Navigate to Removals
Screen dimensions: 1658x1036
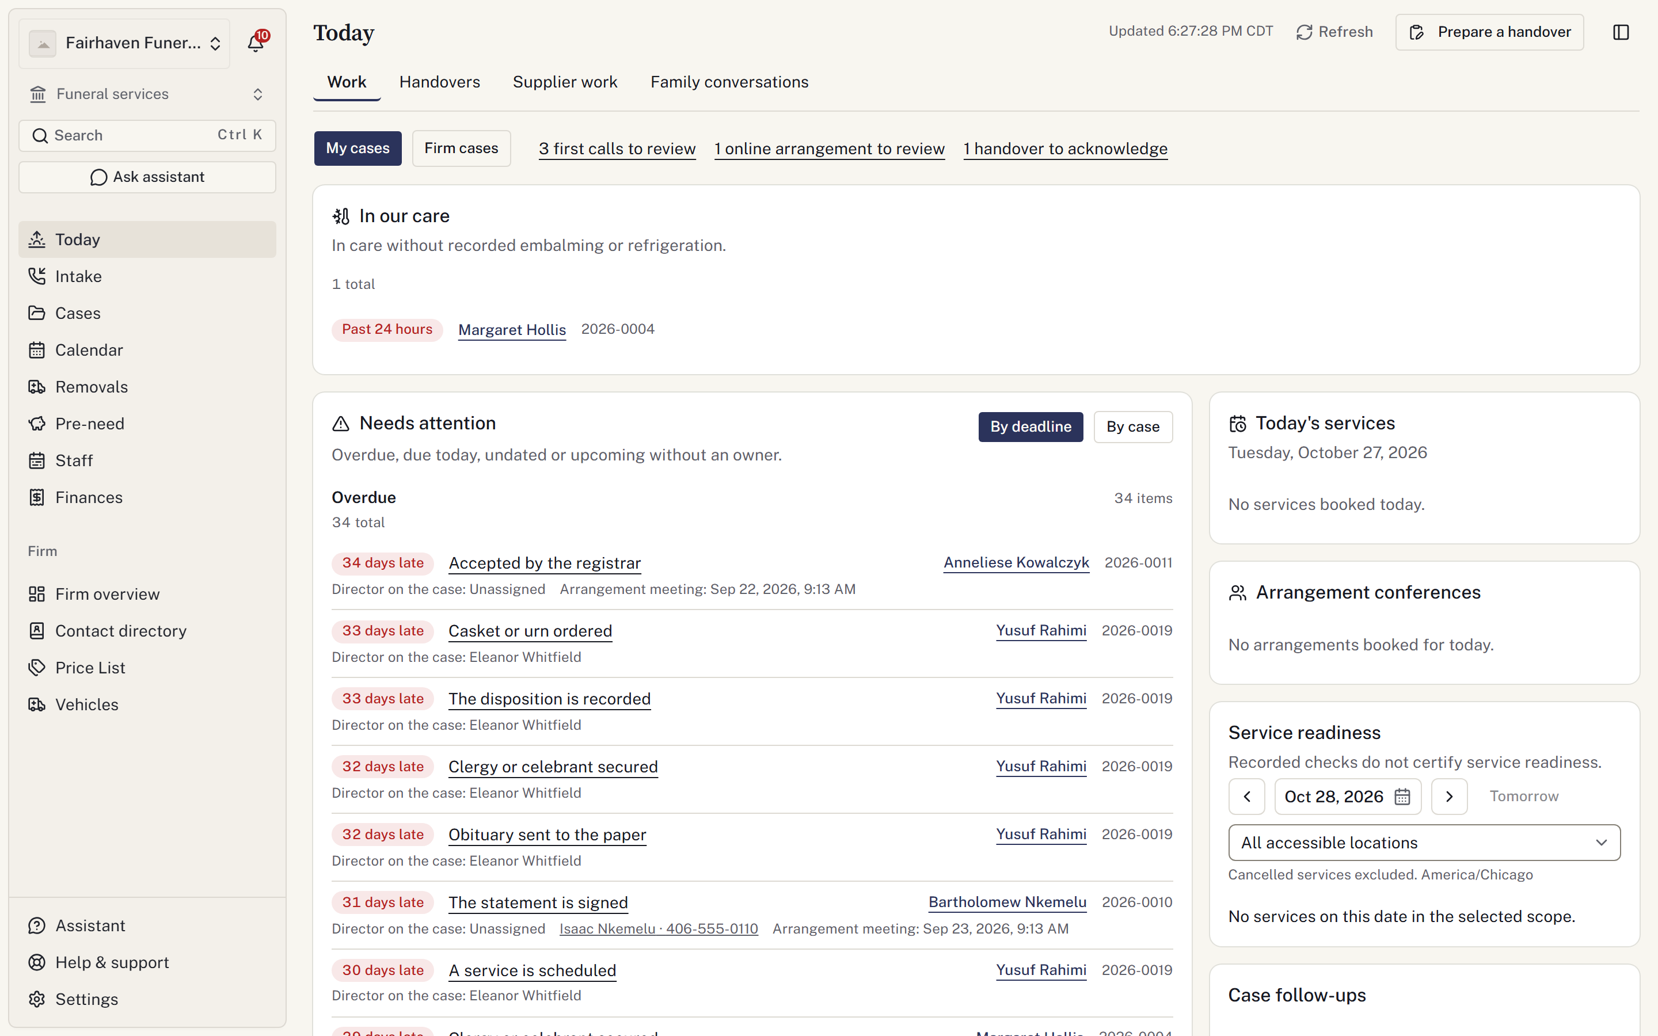147,387
